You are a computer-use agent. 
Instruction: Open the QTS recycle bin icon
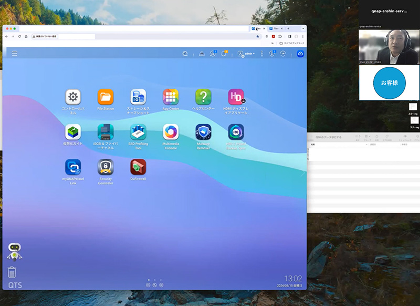[12, 272]
